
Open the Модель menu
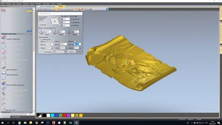point(19,4)
